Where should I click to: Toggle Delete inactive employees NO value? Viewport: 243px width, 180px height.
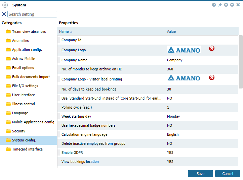169,143
